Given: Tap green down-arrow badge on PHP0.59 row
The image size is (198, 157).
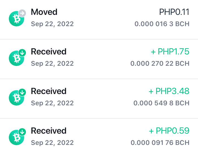Looking at the screenshot, I should click(22, 132).
